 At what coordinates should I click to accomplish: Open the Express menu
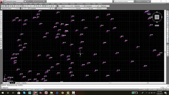pyautogui.click(x=100, y=4)
